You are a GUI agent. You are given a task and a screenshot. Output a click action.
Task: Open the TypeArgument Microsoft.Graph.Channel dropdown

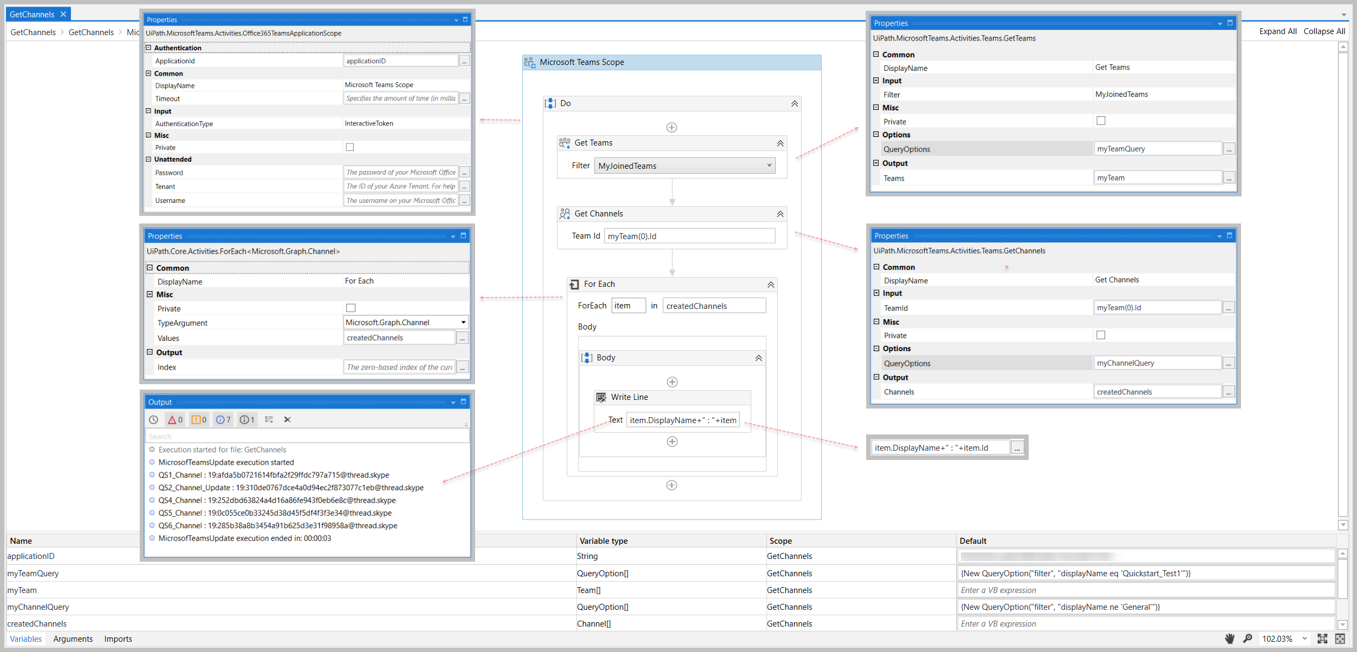[x=464, y=322]
